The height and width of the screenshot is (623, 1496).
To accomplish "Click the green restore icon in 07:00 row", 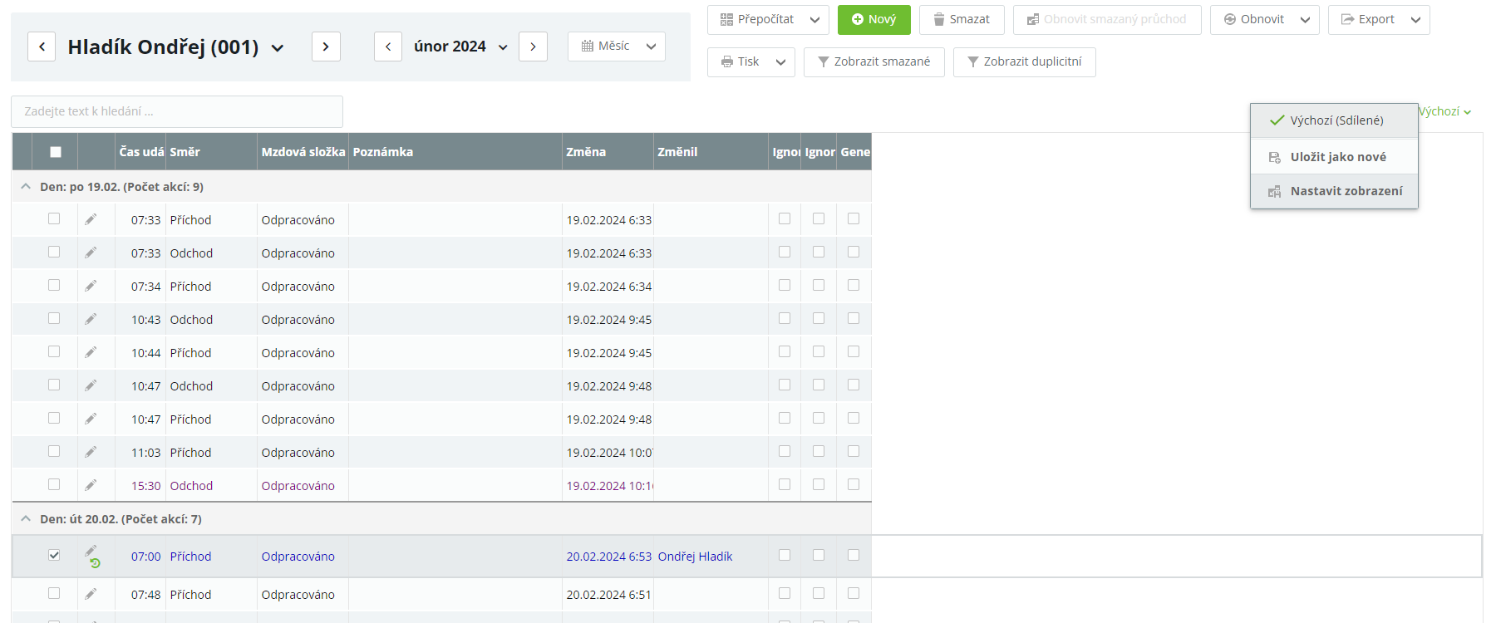I will tap(95, 563).
